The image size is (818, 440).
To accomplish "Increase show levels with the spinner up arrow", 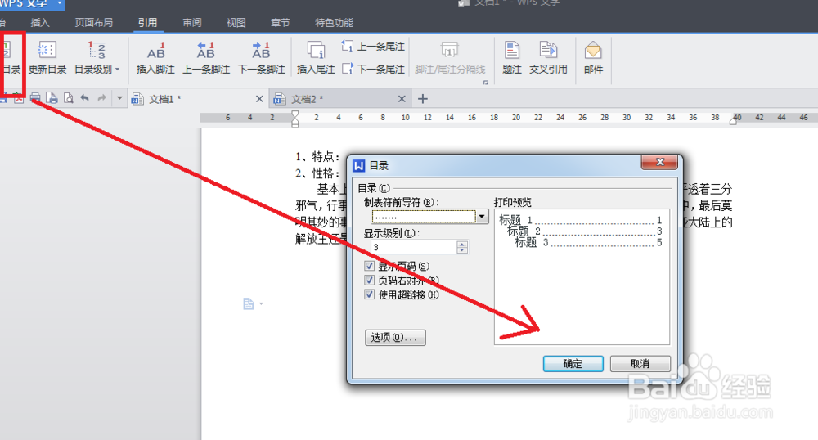I will pyautogui.click(x=462, y=244).
